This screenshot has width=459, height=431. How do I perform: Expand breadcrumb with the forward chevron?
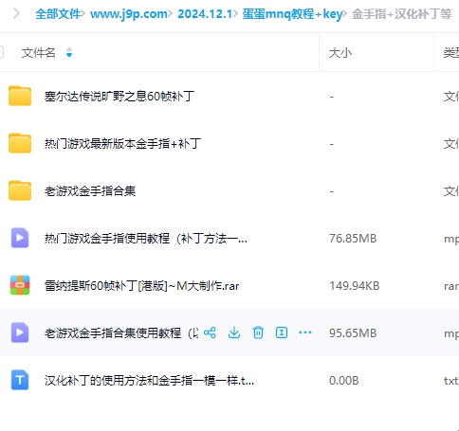pyautogui.click(x=16, y=14)
